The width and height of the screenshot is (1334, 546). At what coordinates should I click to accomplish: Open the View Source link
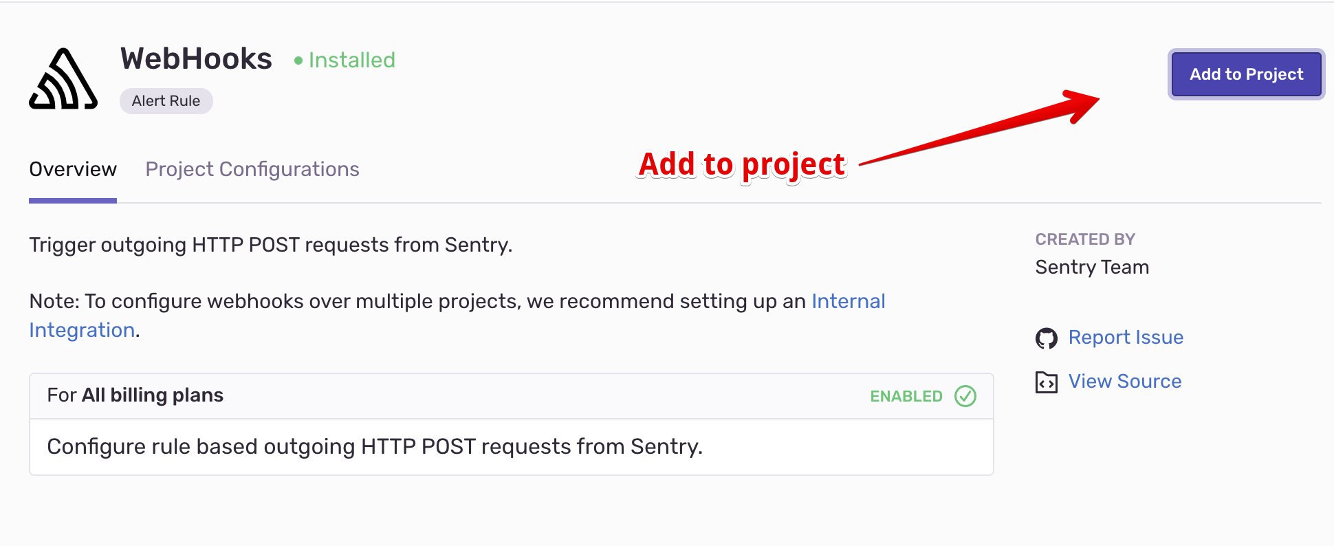1125,382
